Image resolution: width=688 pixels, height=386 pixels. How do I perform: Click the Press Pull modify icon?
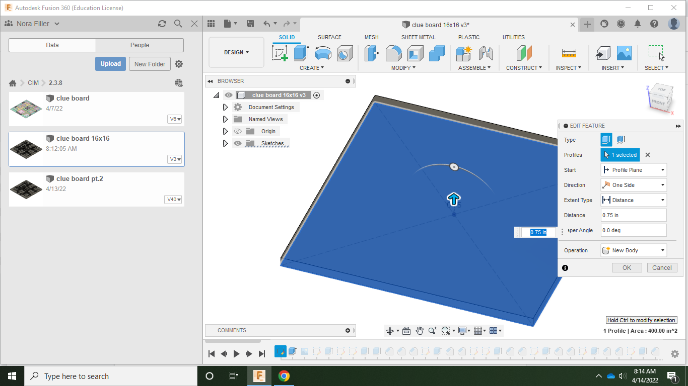pyautogui.click(x=372, y=53)
